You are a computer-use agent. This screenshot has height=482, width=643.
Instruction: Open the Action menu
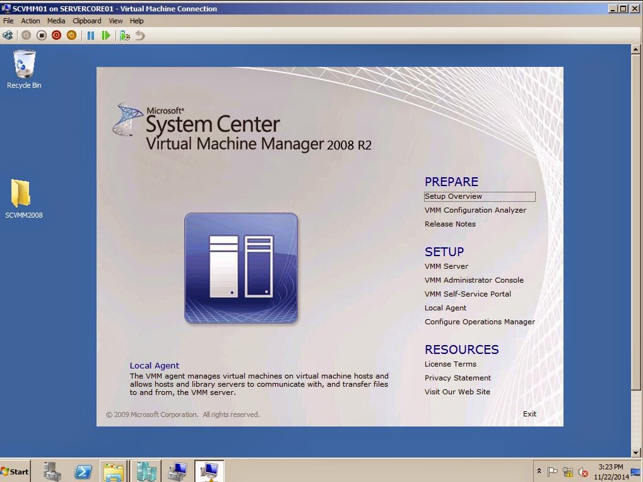pyautogui.click(x=30, y=21)
